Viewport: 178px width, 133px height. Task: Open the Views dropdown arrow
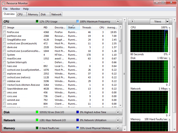click(167, 22)
